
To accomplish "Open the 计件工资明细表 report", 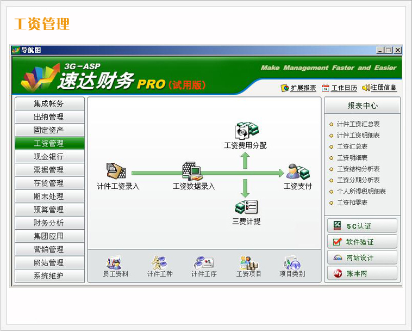I will click(358, 135).
